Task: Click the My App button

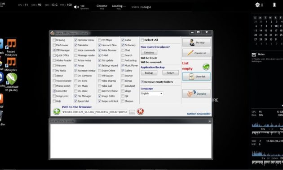Action: point(196,42)
